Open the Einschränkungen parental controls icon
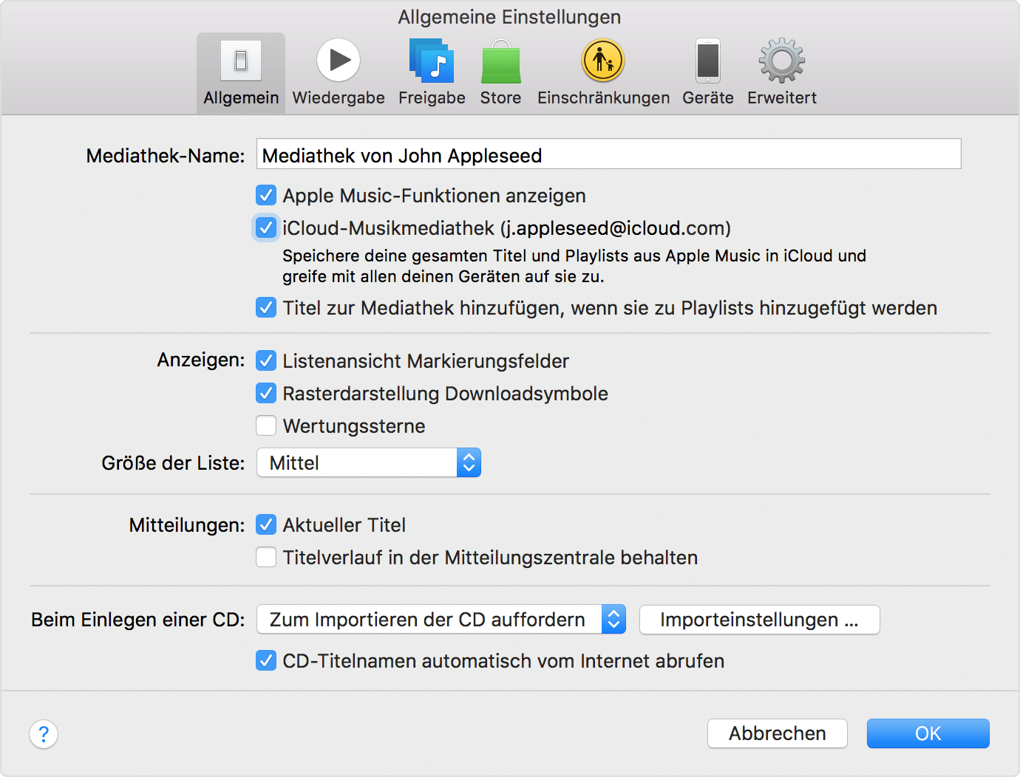Image resolution: width=1020 pixels, height=777 pixels. point(603,61)
